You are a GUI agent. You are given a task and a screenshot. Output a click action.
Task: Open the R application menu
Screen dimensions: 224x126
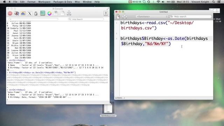pos(9,2)
